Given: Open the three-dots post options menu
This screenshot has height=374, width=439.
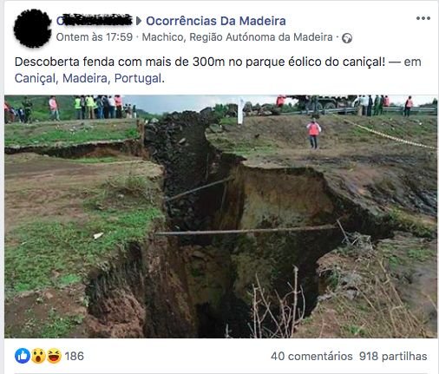Looking at the screenshot, I should pyautogui.click(x=423, y=18).
